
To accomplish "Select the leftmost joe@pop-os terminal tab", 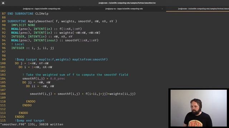I will tap(42, 9).
